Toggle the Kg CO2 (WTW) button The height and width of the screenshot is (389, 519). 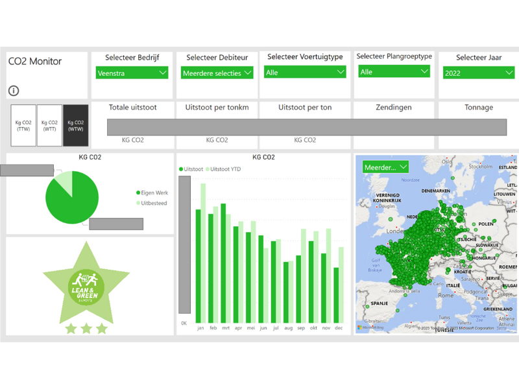point(75,125)
